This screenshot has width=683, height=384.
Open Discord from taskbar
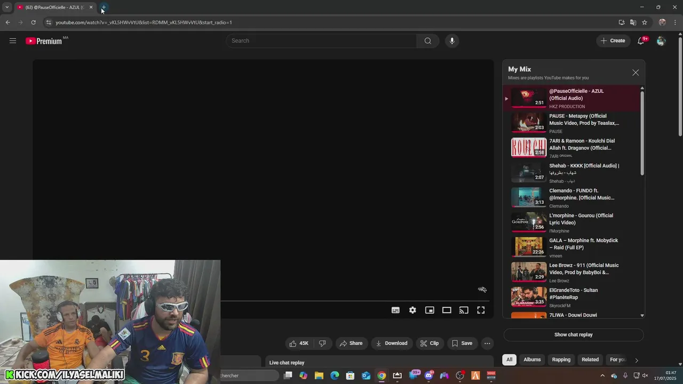pyautogui.click(x=428, y=375)
